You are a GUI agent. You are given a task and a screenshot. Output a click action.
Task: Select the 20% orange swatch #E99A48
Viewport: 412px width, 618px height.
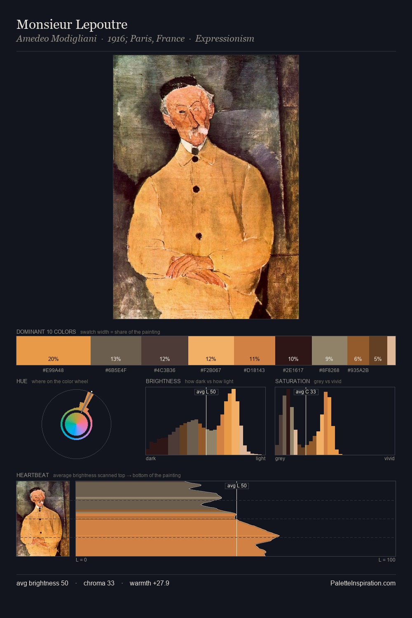54,351
